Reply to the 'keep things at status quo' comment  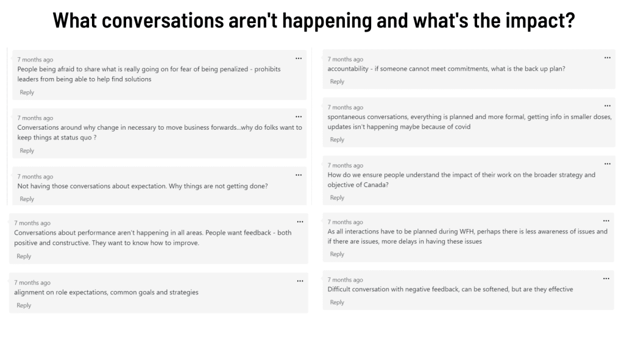[x=27, y=151]
